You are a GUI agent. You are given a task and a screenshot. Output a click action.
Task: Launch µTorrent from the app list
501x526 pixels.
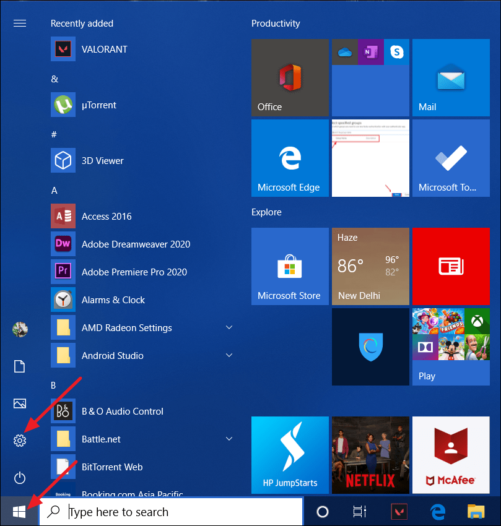coord(98,105)
